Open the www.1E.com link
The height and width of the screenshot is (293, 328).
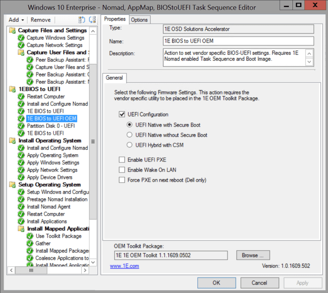coord(124,266)
